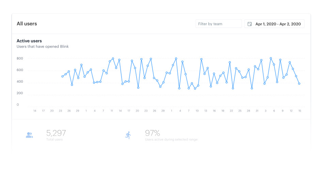Click the Total users people icon
Image resolution: width=332 pixels, height=170 pixels.
tap(29, 135)
